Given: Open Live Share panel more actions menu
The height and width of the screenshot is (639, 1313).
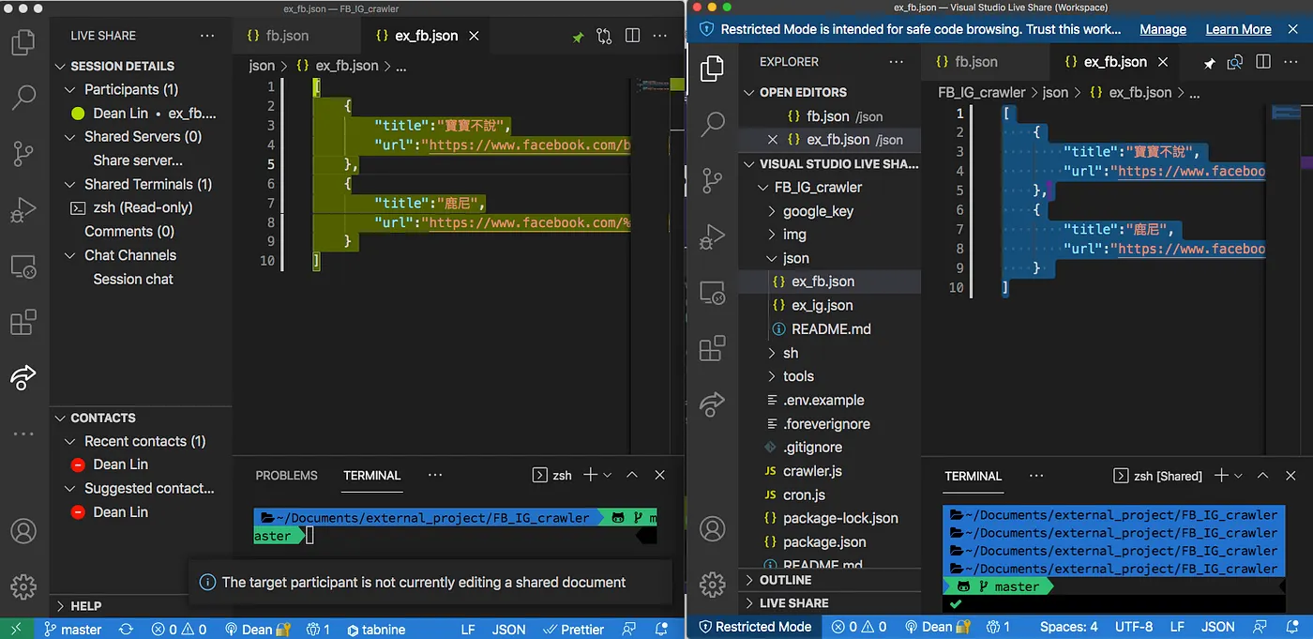Looking at the screenshot, I should (x=207, y=36).
